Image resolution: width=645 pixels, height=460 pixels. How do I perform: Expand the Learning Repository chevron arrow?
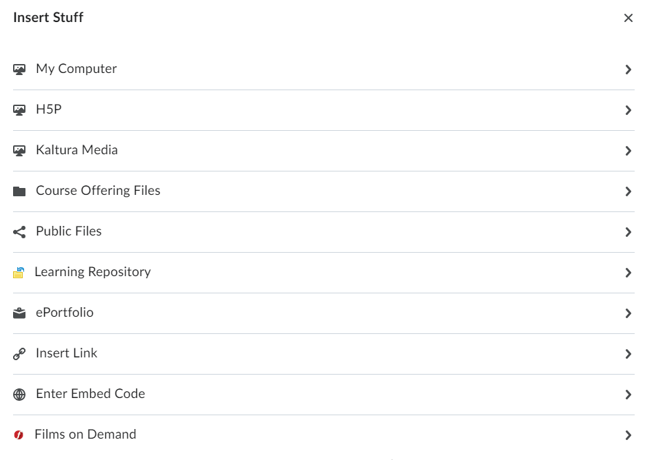(628, 273)
